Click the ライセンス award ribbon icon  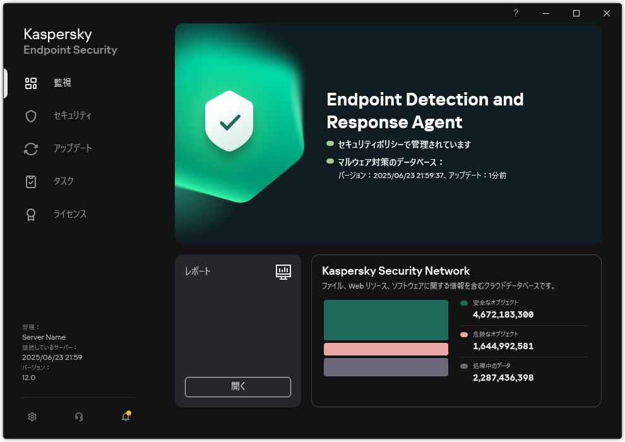coord(31,215)
